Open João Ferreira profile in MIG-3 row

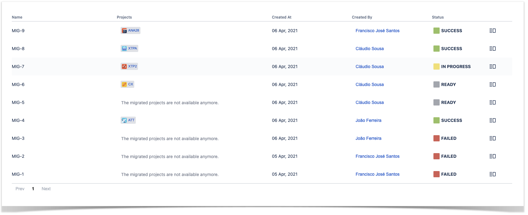coord(368,138)
